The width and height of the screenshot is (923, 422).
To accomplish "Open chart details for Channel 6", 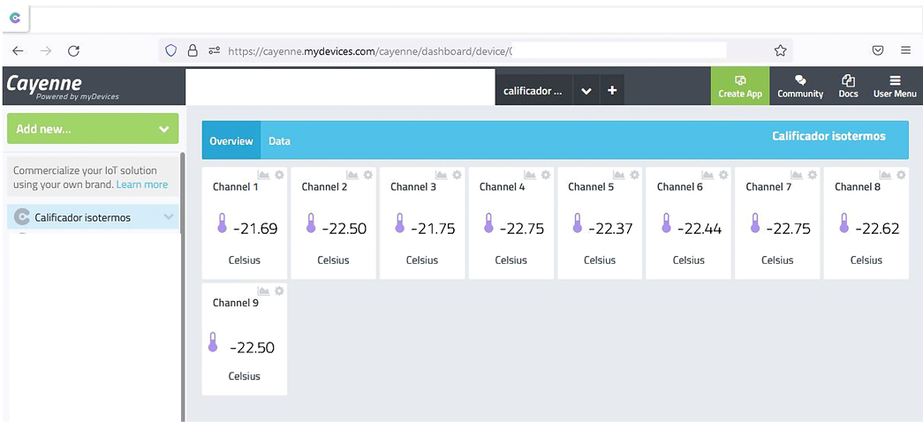I will [707, 175].
